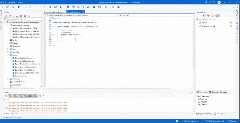Click the Test Manager flask icon in toolbar
The image size is (240, 123).
click(61, 7)
